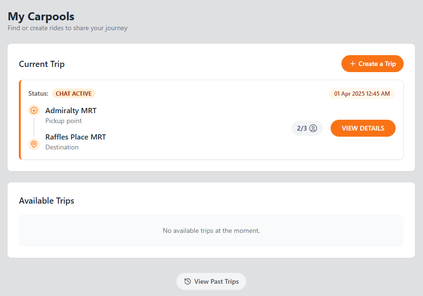This screenshot has height=296, width=423.
Task: Open the trip date timestamp badge
Action: click(362, 93)
